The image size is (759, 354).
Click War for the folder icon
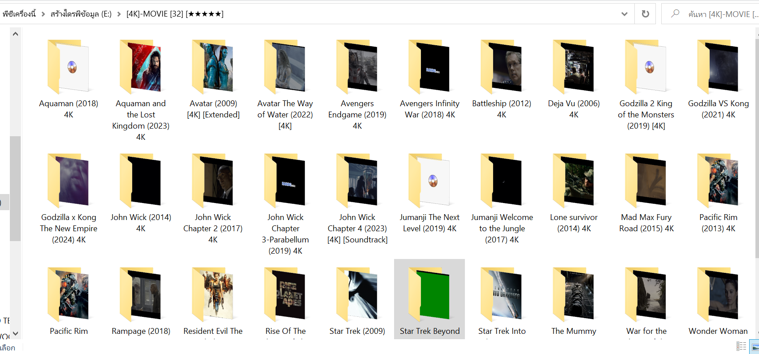646,294
